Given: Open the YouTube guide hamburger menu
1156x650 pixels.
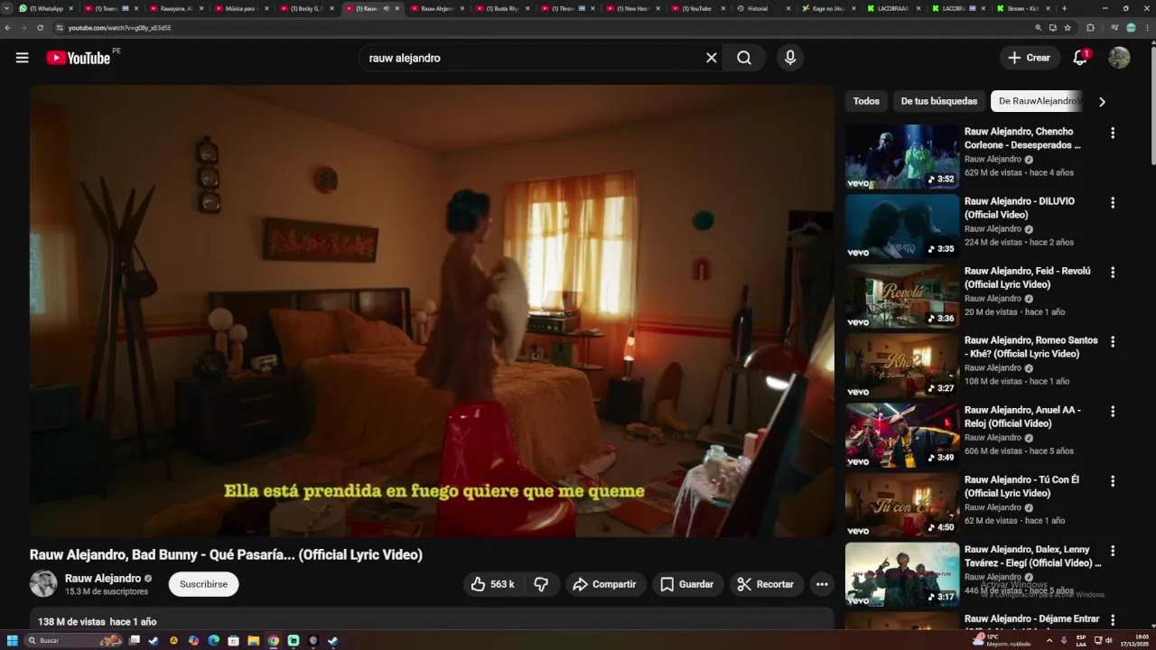Looking at the screenshot, I should [22, 58].
